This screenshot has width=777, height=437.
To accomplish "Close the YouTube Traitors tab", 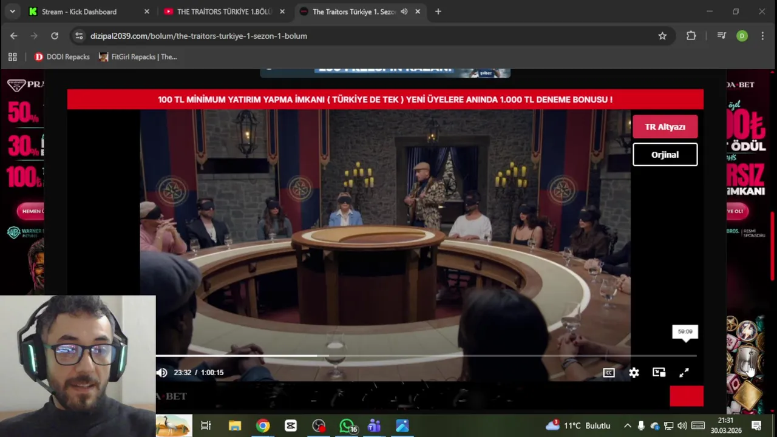I will click(x=282, y=12).
